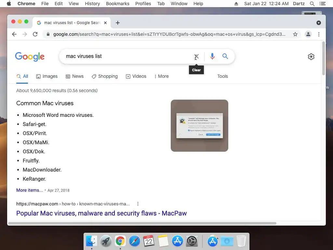The height and width of the screenshot is (250, 333).
Task: Reload the page with refresh icon
Action: [35, 34]
